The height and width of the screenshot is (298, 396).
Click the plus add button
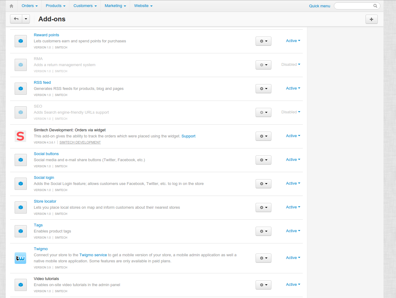(371, 19)
